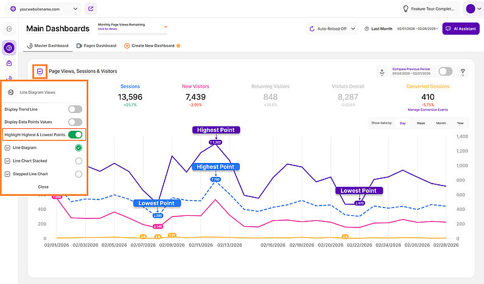Open the AI Assistant button
484x284 pixels.
460,29
